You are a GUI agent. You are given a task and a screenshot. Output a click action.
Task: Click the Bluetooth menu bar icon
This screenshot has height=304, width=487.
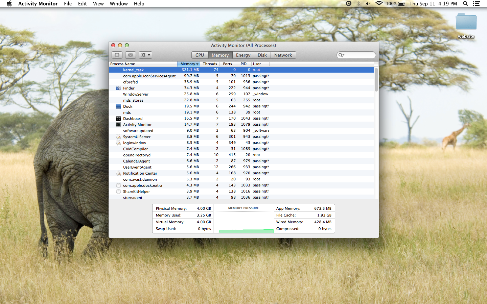[359, 4]
